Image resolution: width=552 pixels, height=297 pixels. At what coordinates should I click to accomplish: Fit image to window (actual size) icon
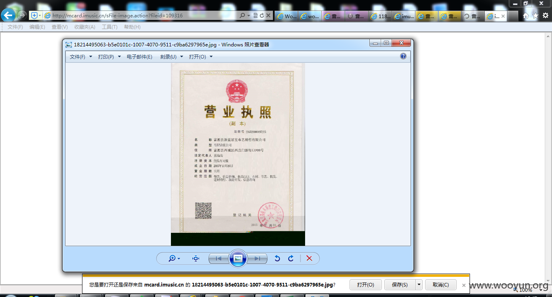coord(196,258)
